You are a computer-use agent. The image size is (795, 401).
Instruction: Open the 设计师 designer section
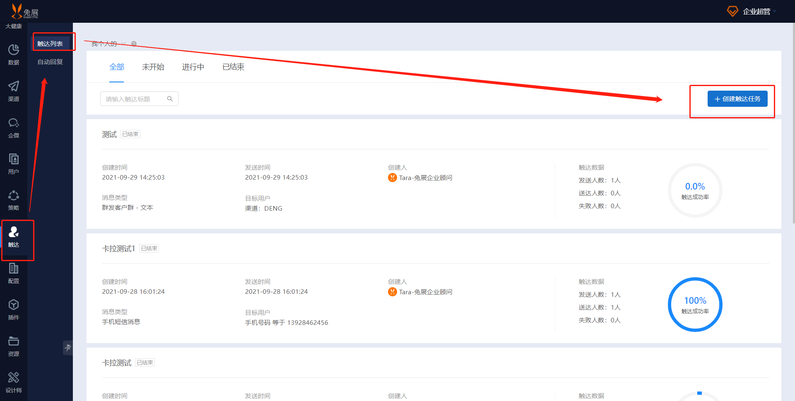pyautogui.click(x=14, y=382)
